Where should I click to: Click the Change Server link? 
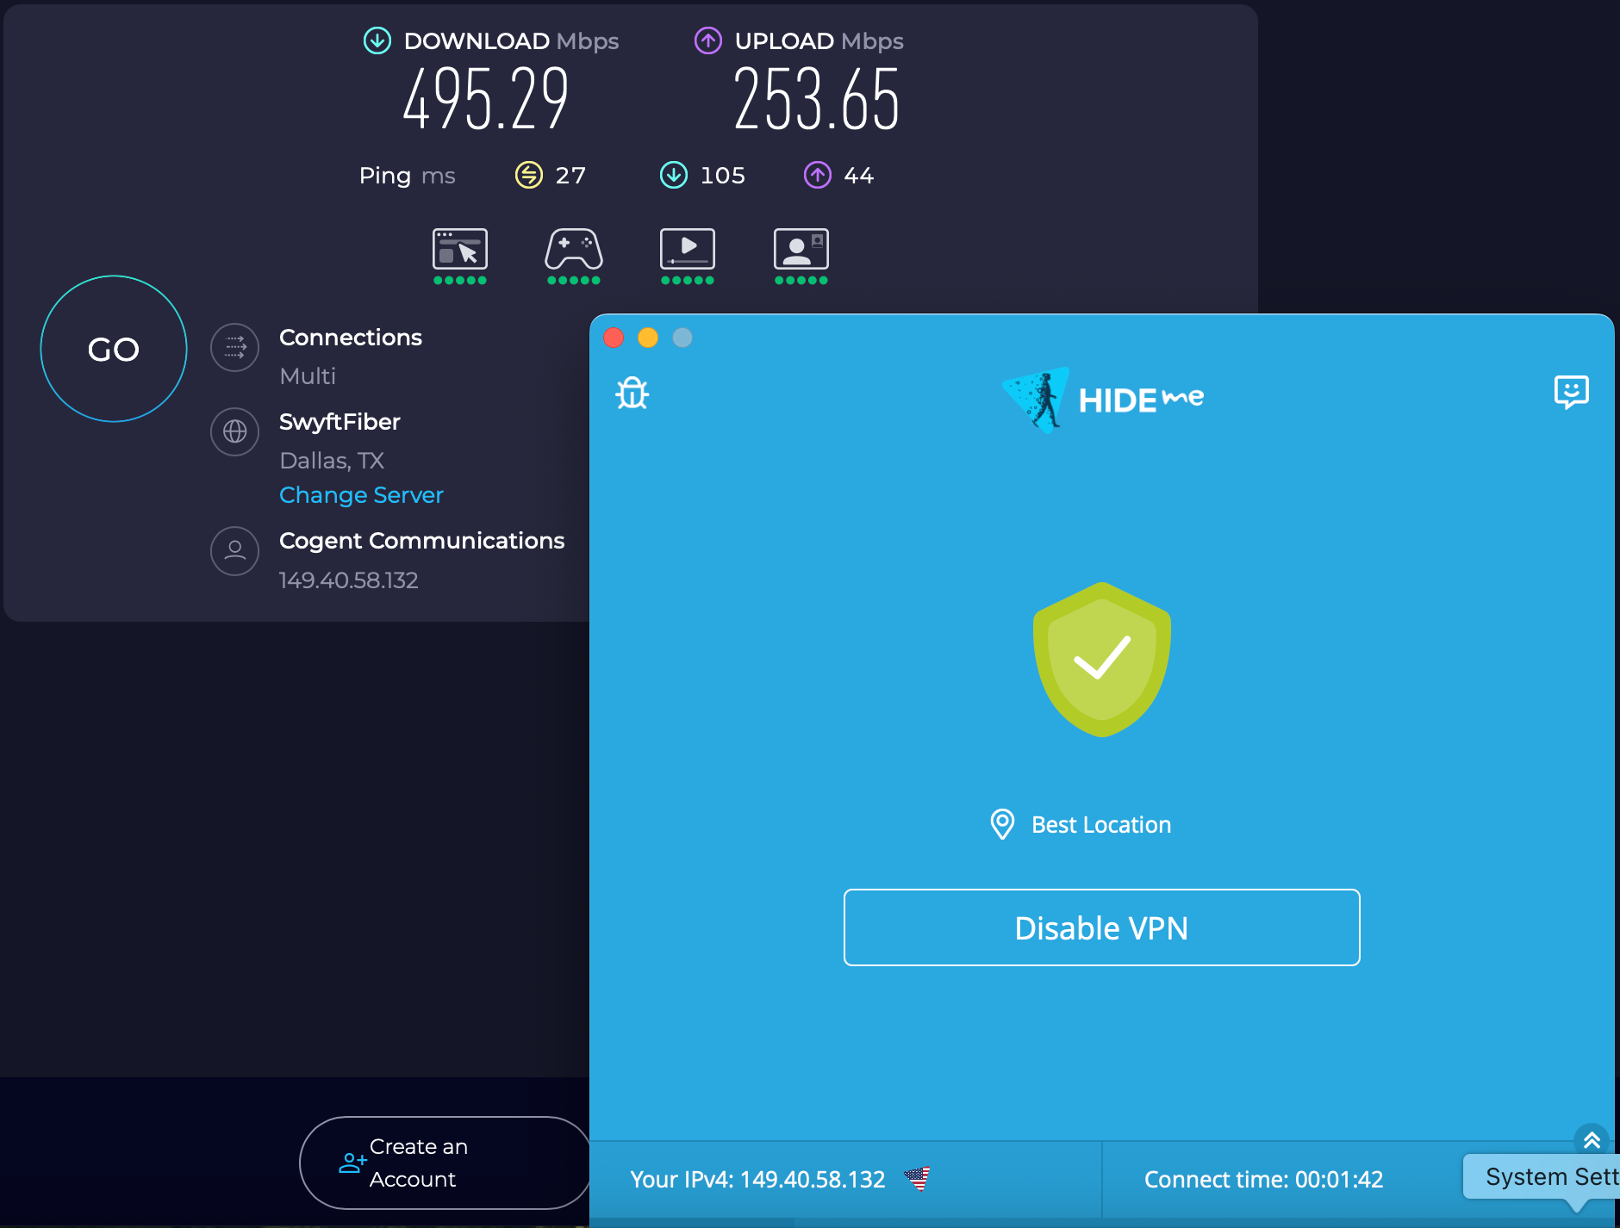pos(361,495)
